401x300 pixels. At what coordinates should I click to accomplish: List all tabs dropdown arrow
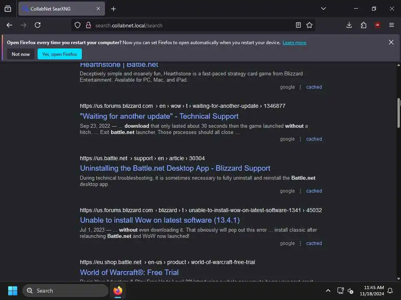323,9
